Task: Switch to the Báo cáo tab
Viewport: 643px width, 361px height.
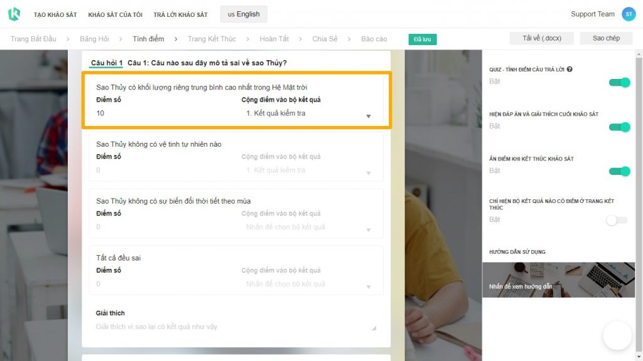Action: [x=373, y=38]
